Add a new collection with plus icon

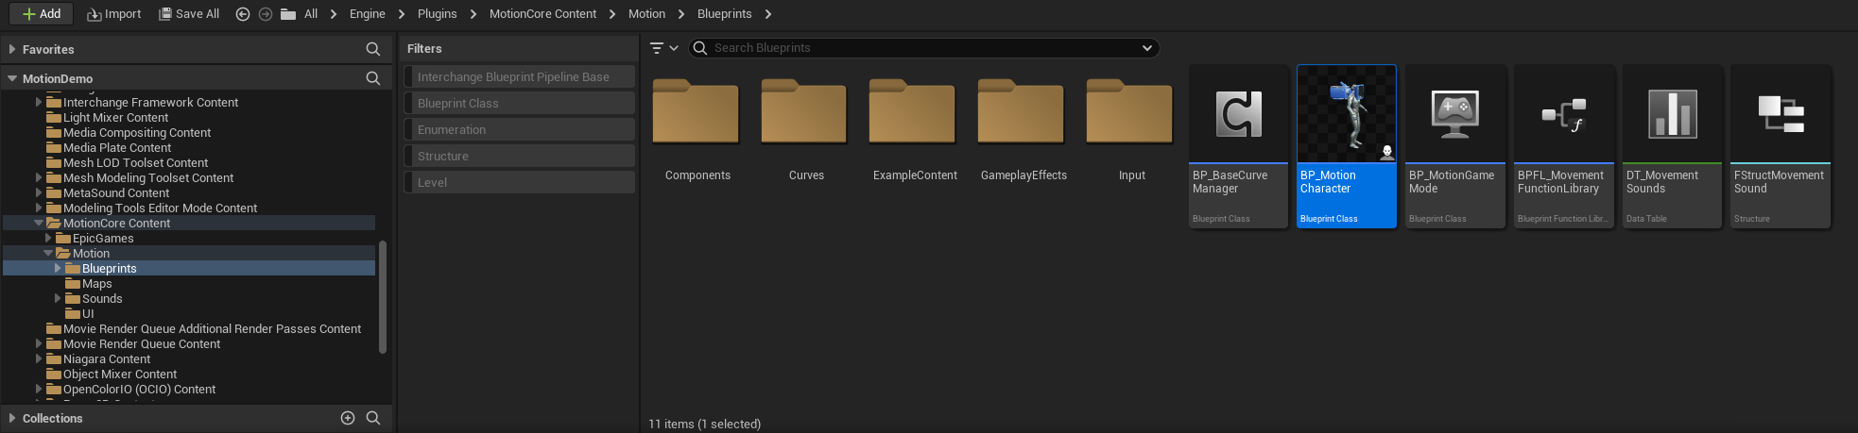point(348,418)
